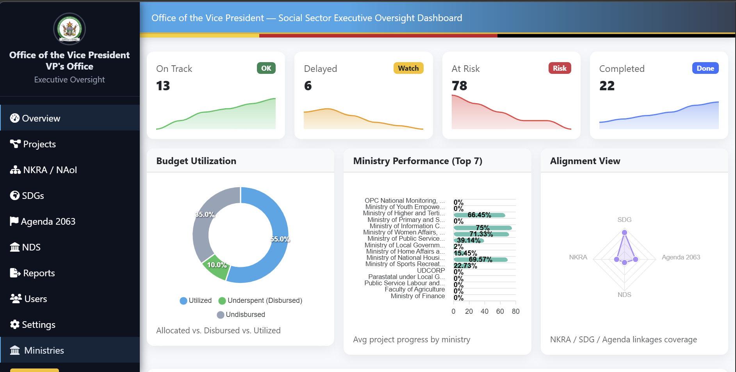Open the Settings menu entry

pos(38,324)
